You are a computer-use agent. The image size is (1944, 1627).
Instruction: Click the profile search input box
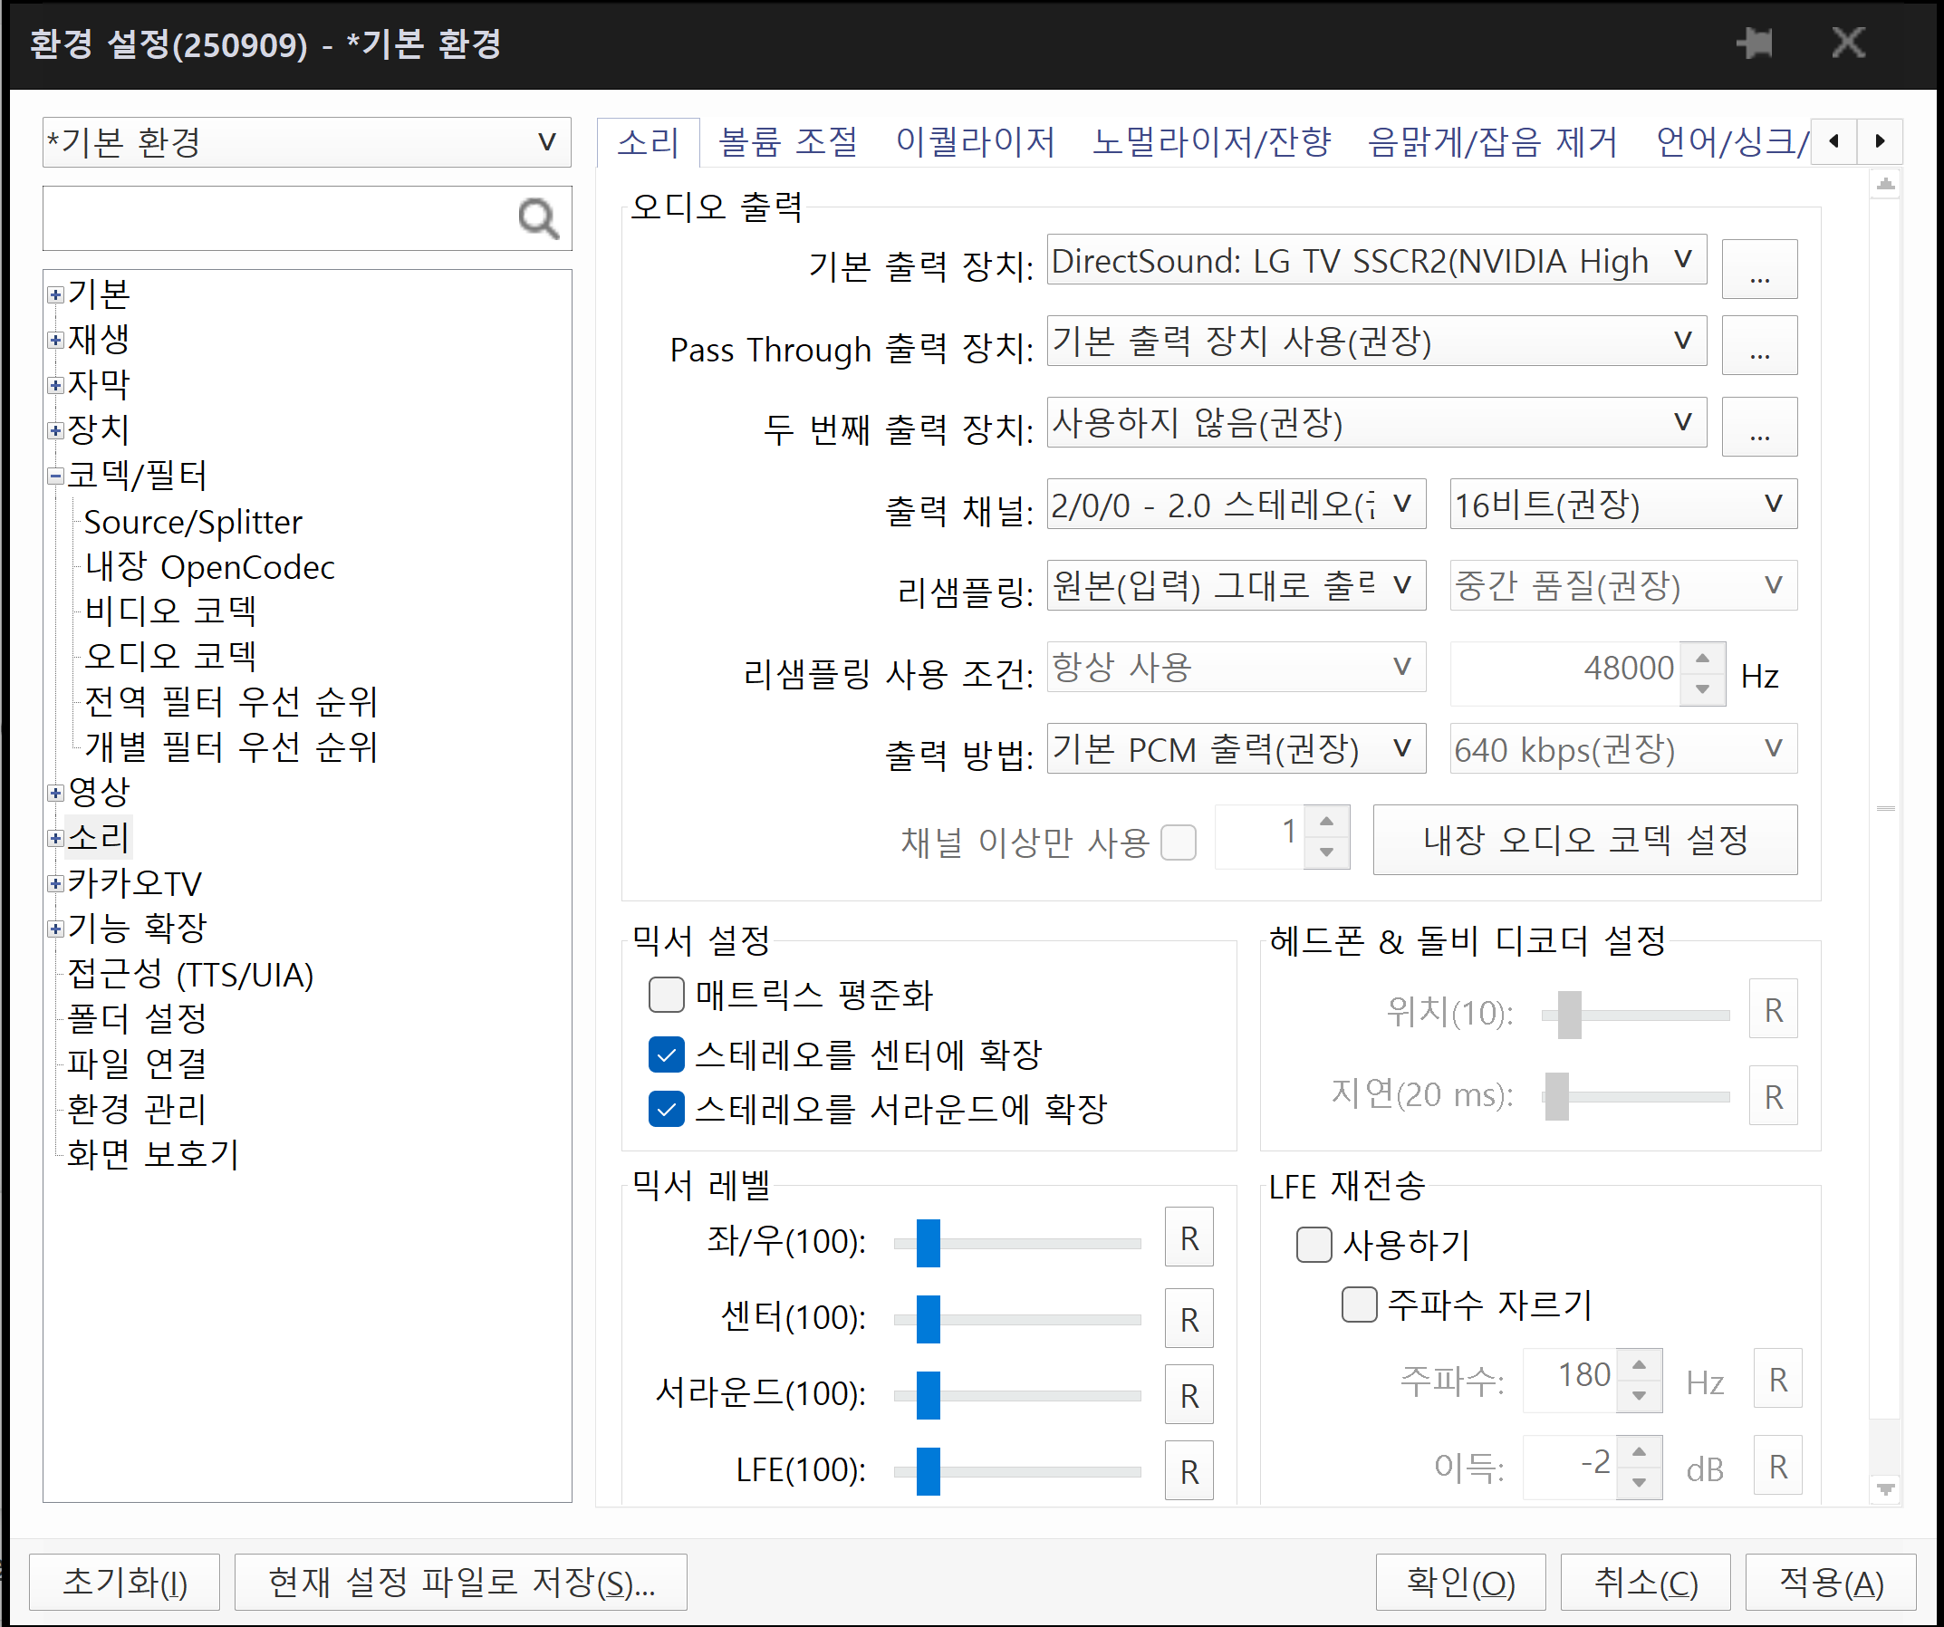point(278,218)
